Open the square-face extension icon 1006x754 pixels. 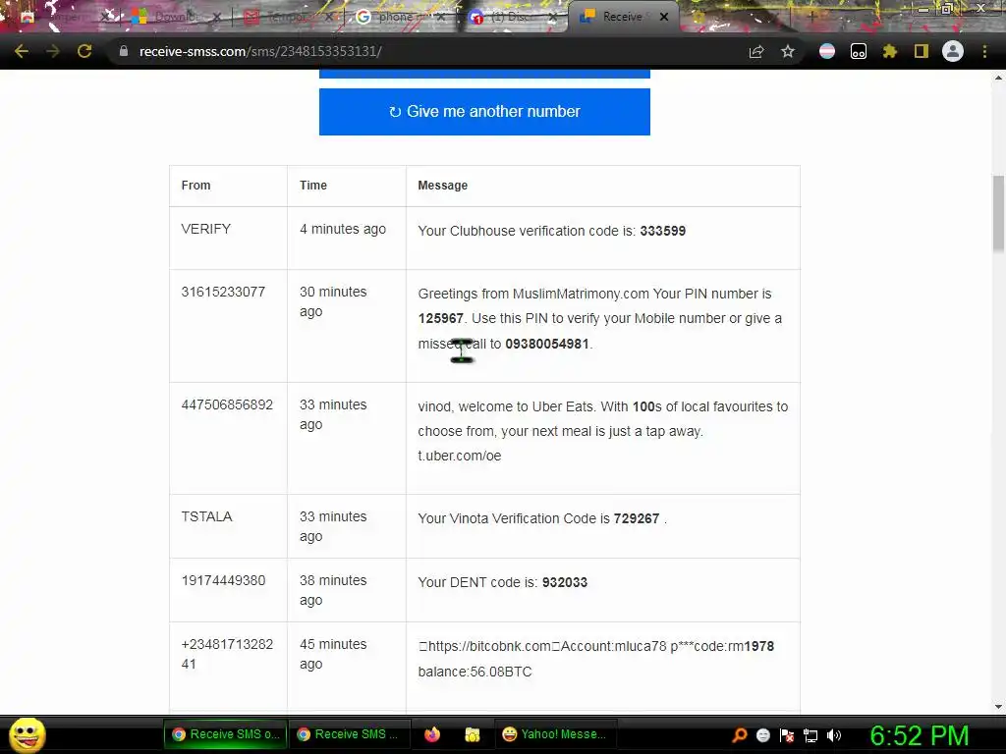(859, 51)
